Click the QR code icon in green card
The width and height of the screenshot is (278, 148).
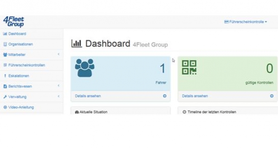[189, 67]
